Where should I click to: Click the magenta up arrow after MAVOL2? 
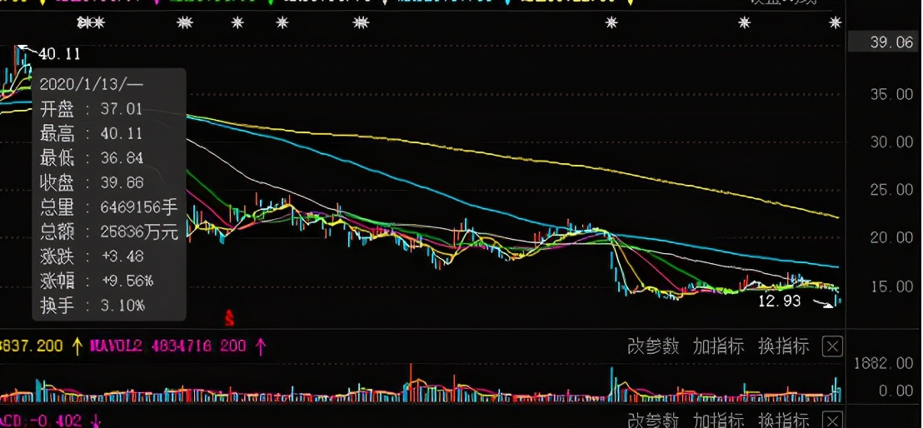pos(261,346)
